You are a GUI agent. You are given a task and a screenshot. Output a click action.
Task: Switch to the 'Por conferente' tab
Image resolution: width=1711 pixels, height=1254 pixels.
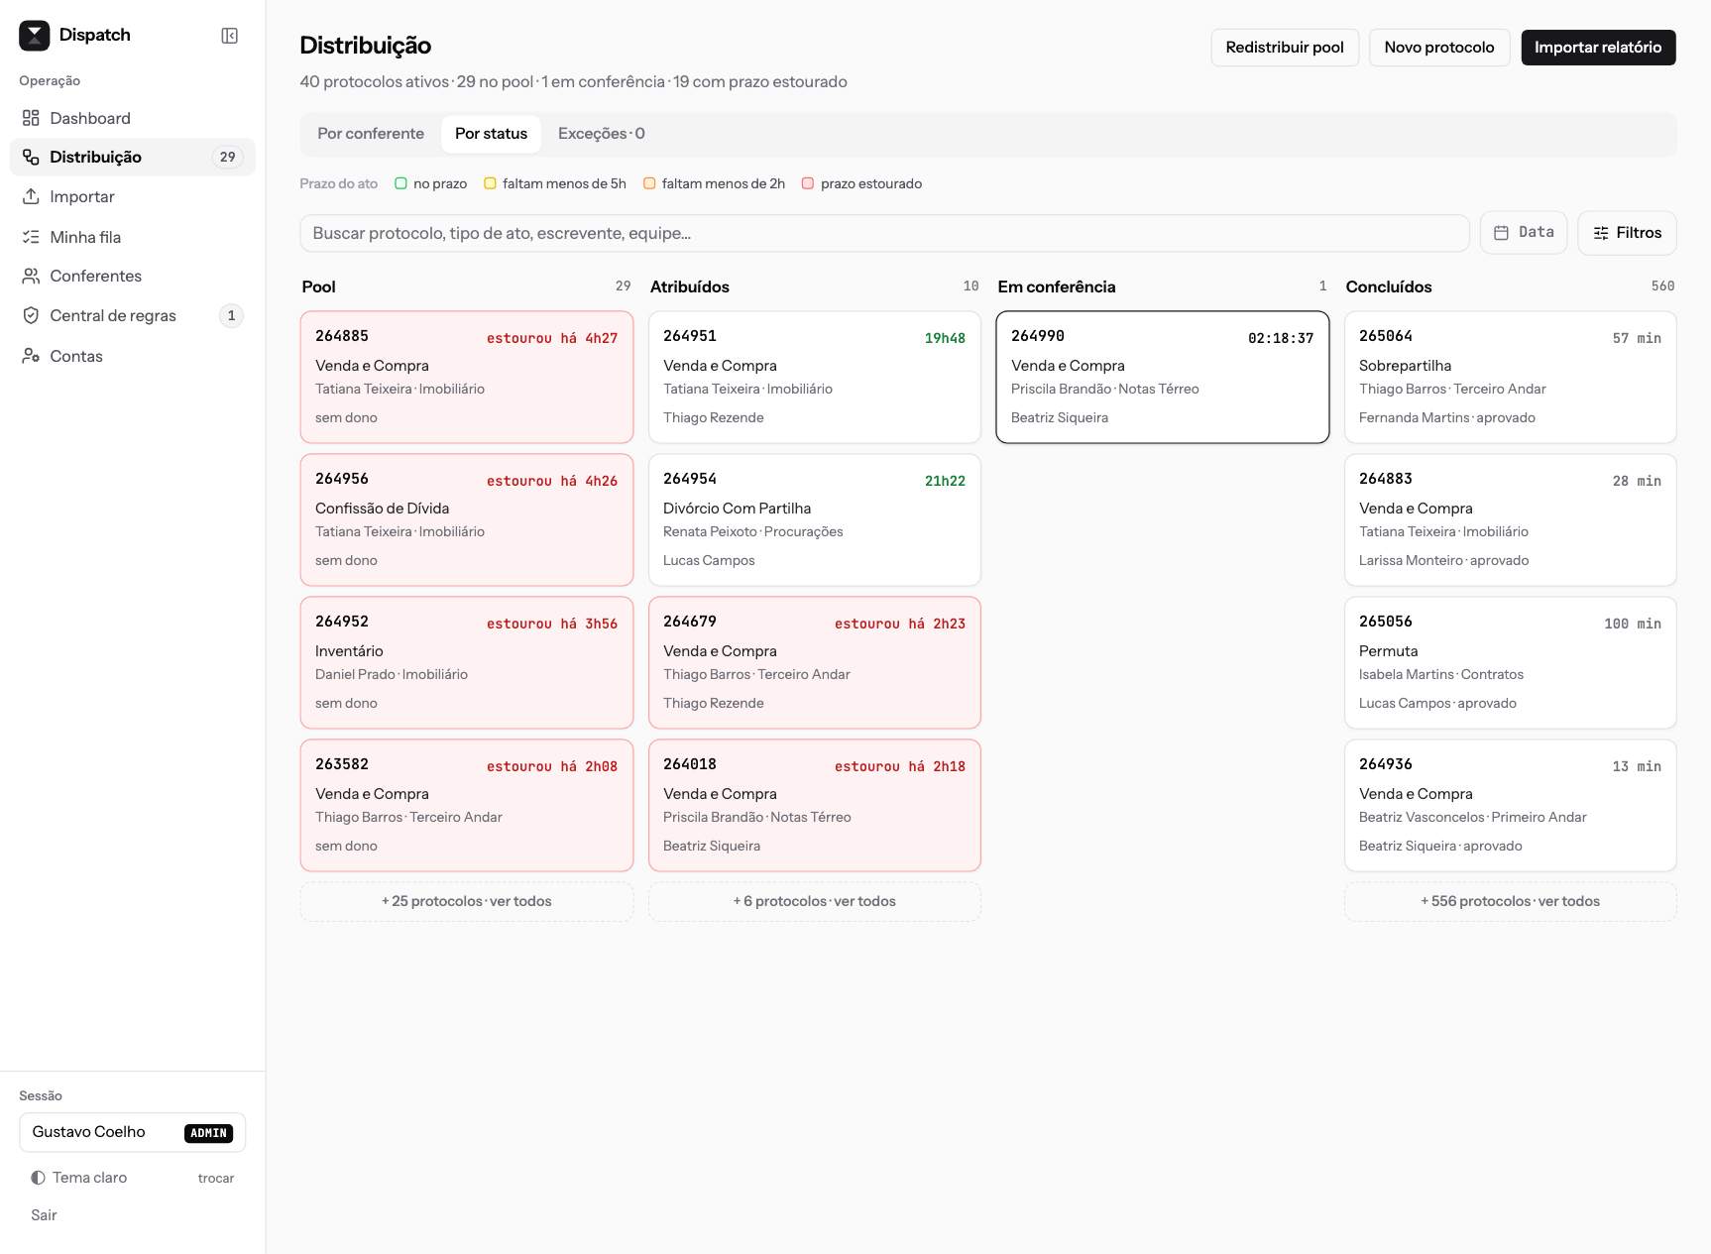click(371, 134)
